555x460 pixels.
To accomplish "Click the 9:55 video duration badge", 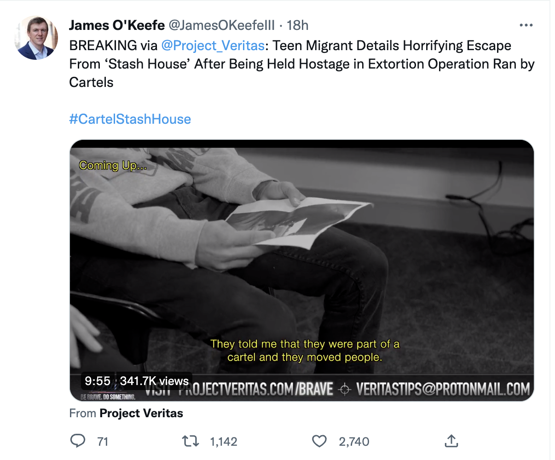I will point(98,381).
